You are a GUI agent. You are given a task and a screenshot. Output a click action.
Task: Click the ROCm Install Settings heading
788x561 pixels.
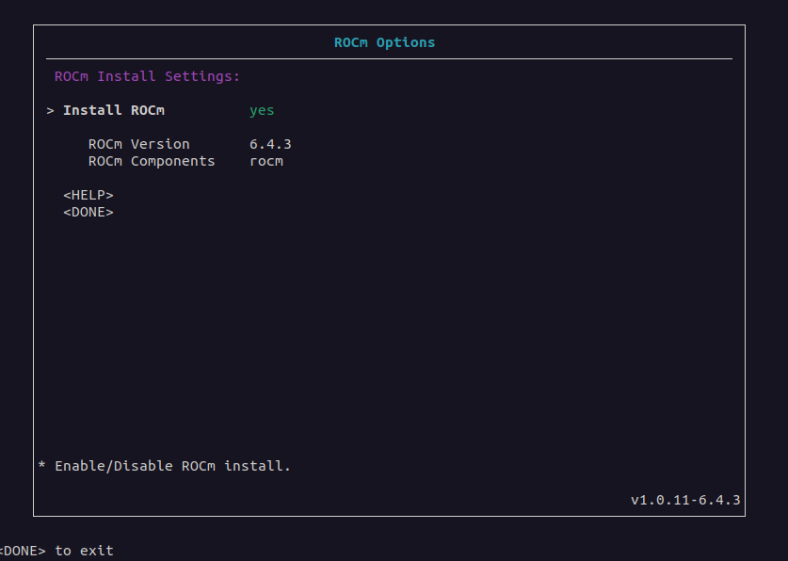[x=147, y=76]
